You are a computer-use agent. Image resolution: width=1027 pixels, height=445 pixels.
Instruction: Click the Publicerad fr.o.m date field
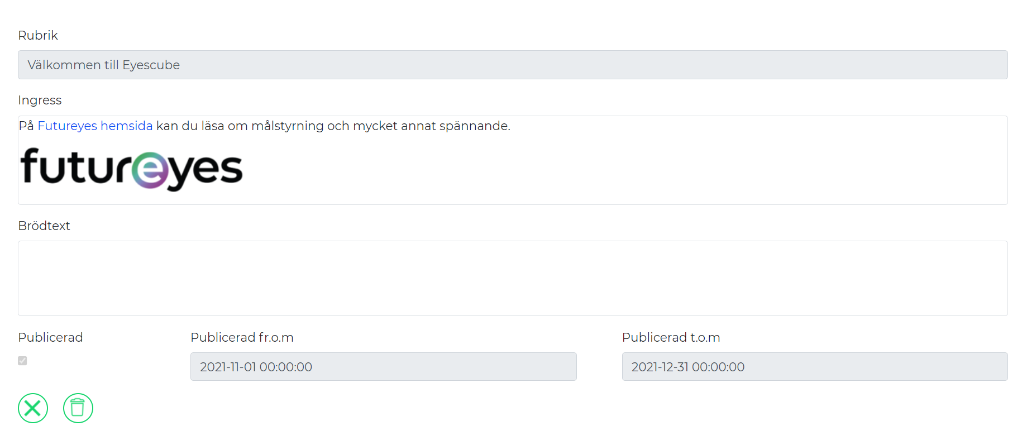[384, 367]
